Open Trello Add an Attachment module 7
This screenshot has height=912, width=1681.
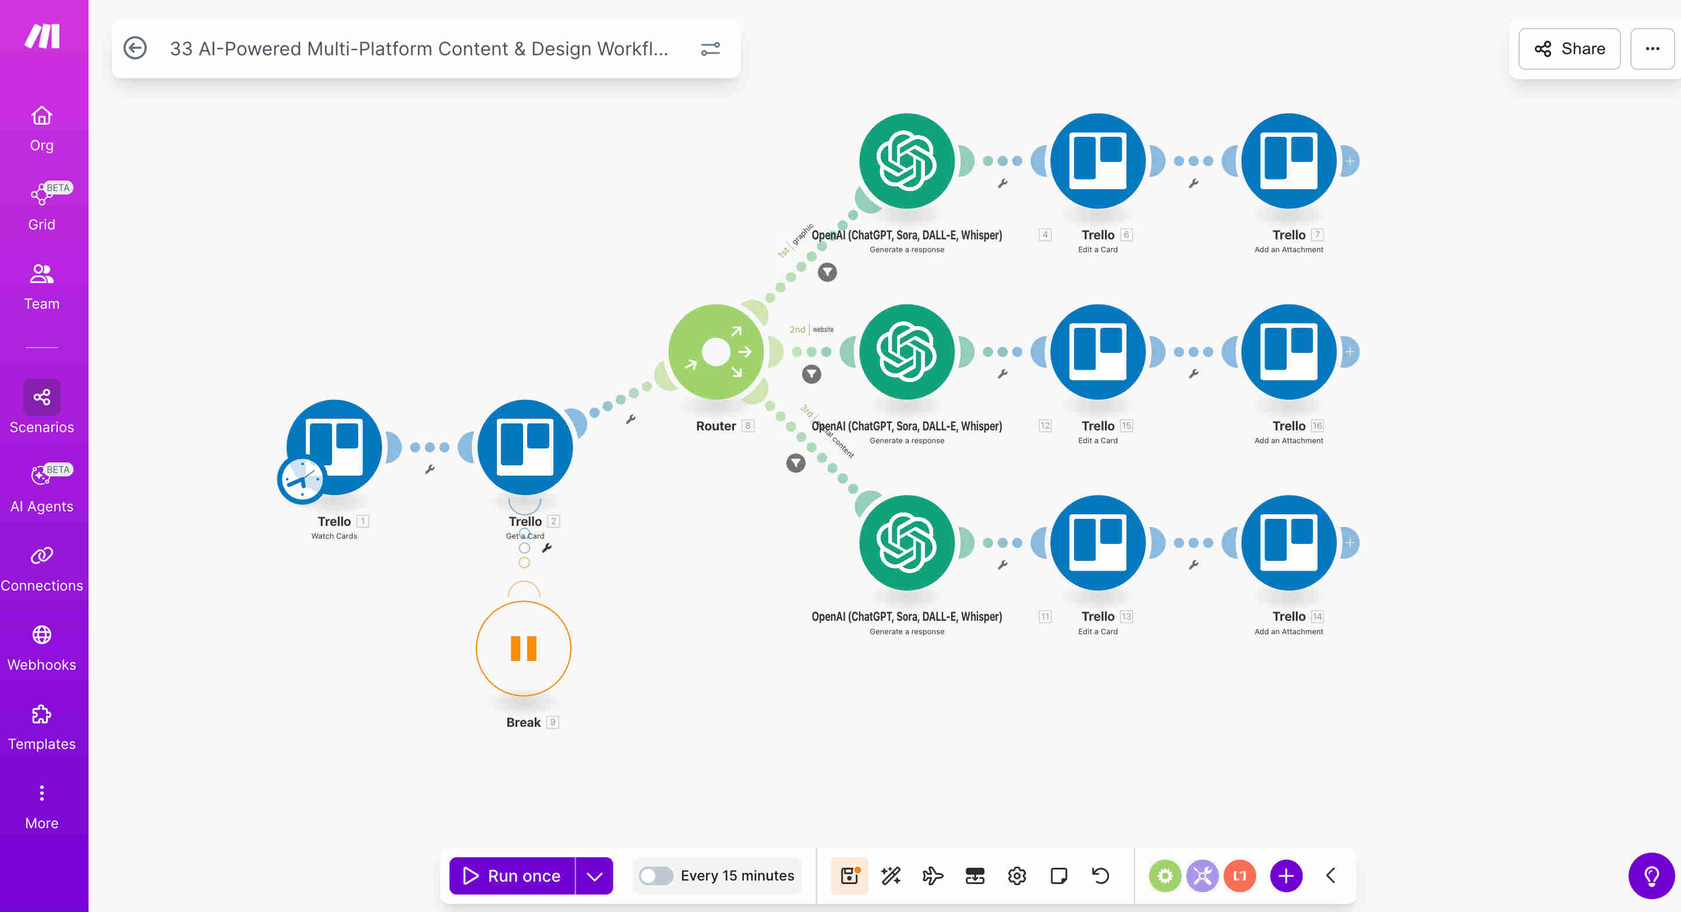coord(1289,161)
